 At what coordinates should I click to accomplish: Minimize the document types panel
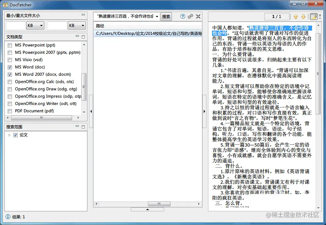pos(77,36)
